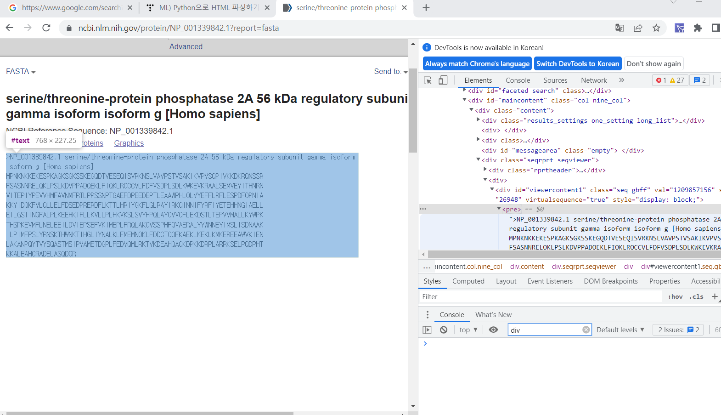Add a new style rule plus icon
Image resolution: width=721 pixels, height=415 pixels.
[715, 297]
